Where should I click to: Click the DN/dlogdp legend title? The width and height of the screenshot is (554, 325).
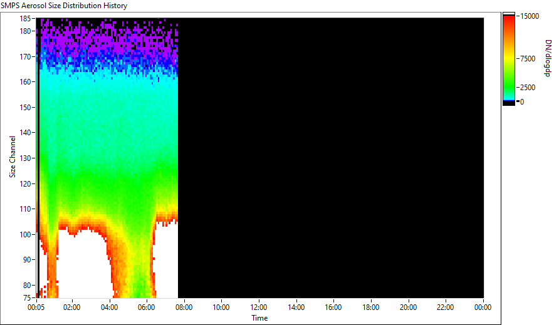548,58
